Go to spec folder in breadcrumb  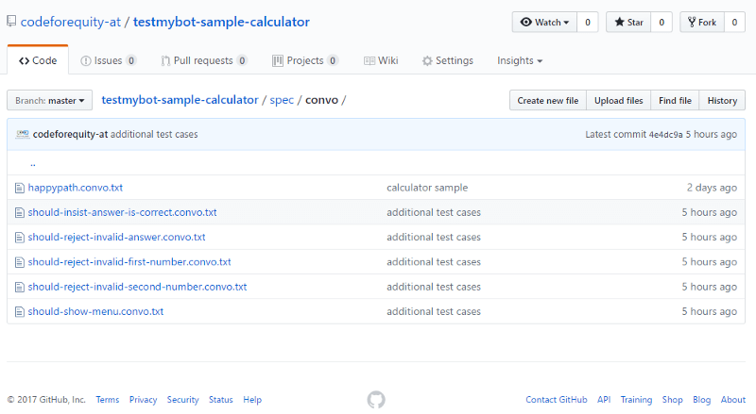coord(282,100)
